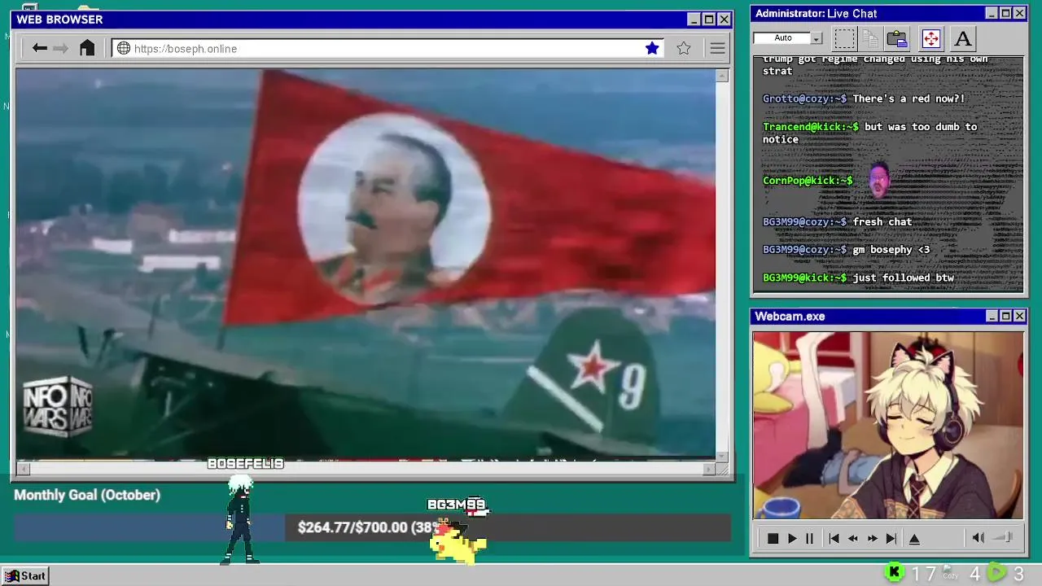This screenshot has height=586, width=1042.
Task: Rewind in Webcam.exe player
Action: click(853, 538)
